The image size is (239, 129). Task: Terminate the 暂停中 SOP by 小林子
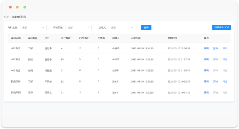tap(225, 60)
